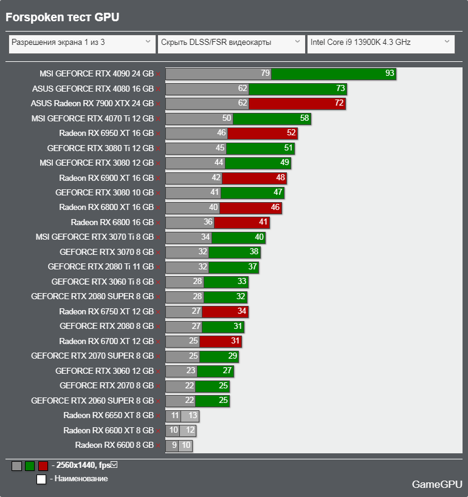468x497 pixels.
Task: Click the RX 6600 gray bar showing 9
Action: tap(172, 445)
